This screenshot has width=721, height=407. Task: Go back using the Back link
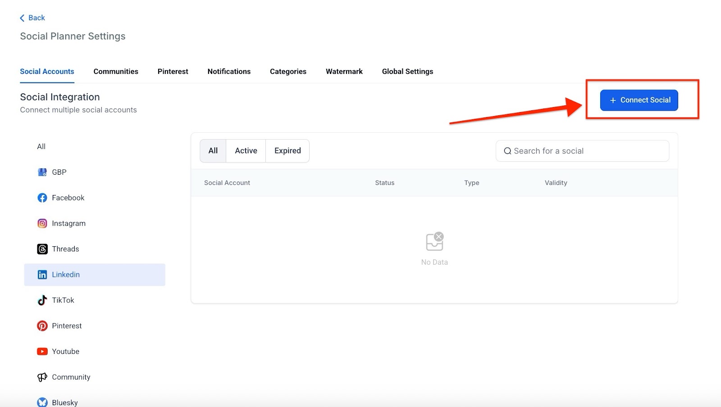point(32,18)
